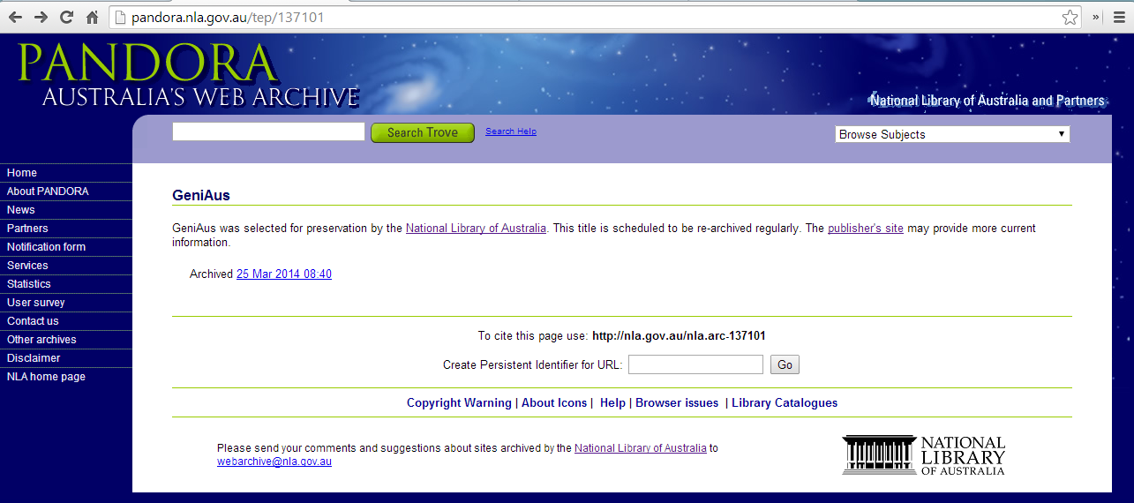1134x503 pixels.
Task: Open NLA home page in the side menu
Action: [66, 377]
